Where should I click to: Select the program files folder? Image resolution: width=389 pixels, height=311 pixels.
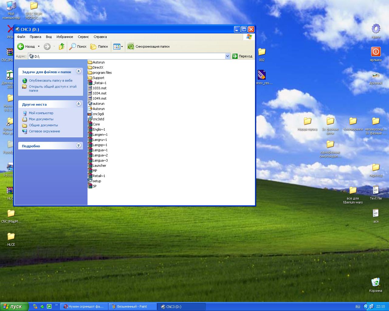point(100,73)
